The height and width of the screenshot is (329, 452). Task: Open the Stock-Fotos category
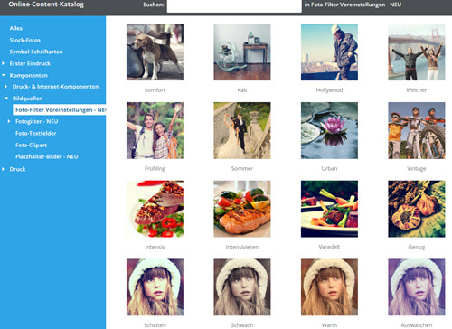(24, 40)
